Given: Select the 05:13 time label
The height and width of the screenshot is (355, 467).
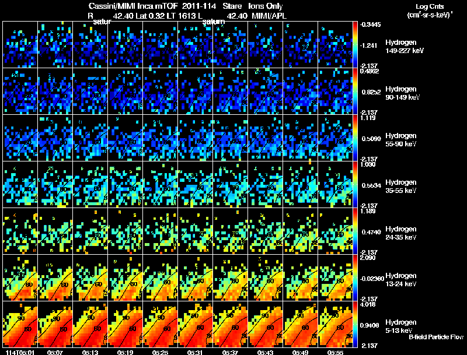Looking at the screenshot, I should [x=90, y=352].
